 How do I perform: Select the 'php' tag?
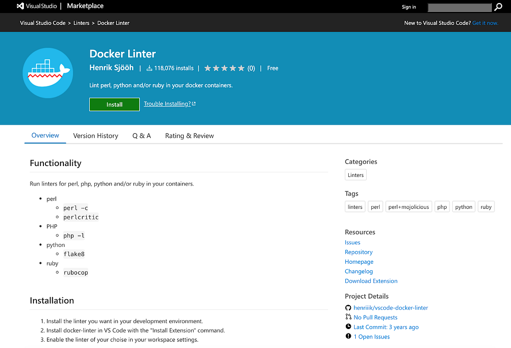[x=442, y=207]
